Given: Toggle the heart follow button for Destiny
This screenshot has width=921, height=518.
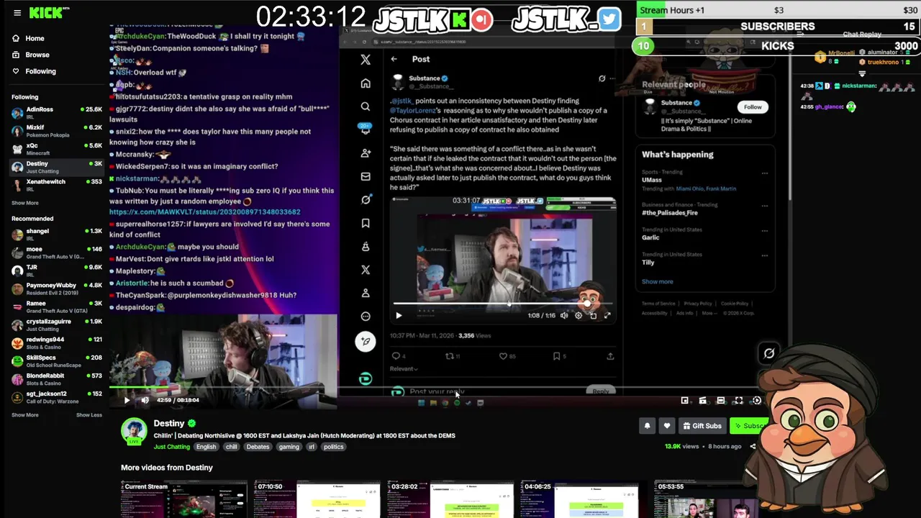Looking at the screenshot, I should point(667,426).
